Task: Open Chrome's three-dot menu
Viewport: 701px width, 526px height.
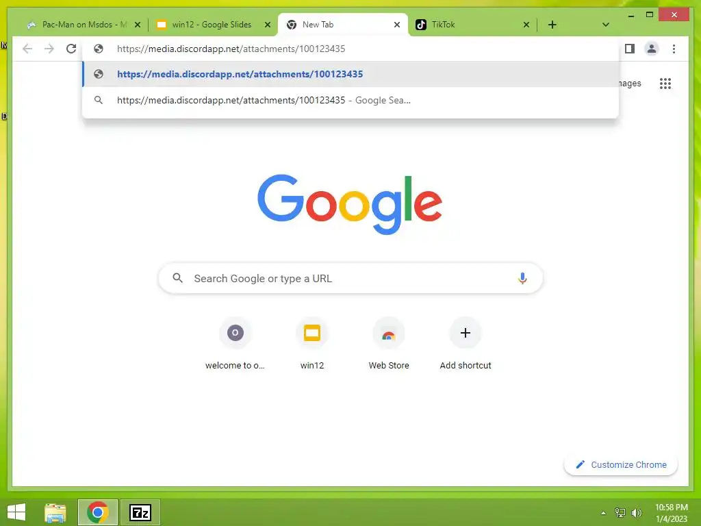Action: 674,49
